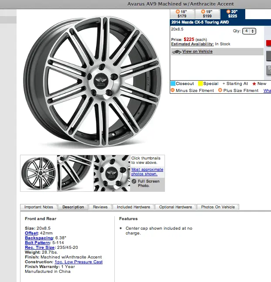Select the full wheel view thumbnail
The height and width of the screenshot is (282, 271).
pyautogui.click(x=38, y=173)
